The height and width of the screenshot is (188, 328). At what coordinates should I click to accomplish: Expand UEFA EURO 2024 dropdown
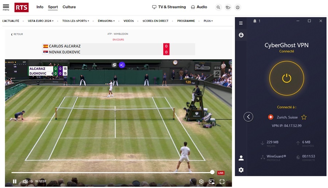point(41,21)
